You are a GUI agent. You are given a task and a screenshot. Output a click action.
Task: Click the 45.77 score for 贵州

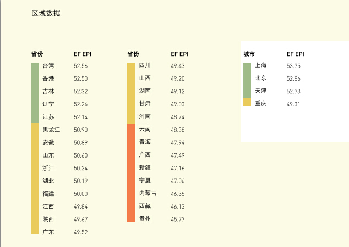[177, 219]
